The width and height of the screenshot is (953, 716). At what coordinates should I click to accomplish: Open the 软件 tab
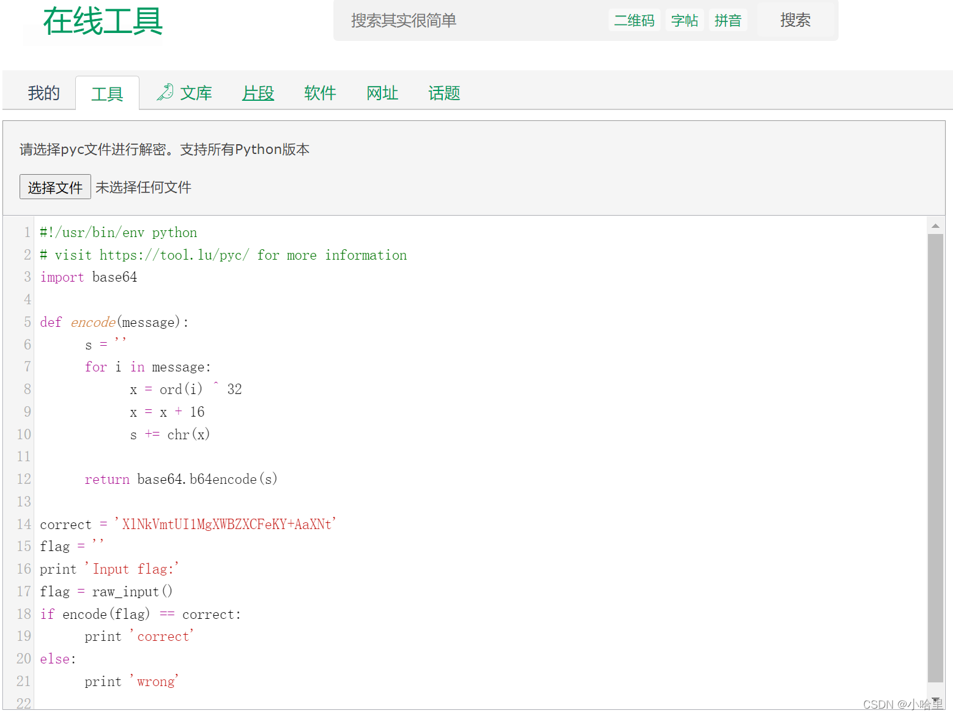click(320, 93)
